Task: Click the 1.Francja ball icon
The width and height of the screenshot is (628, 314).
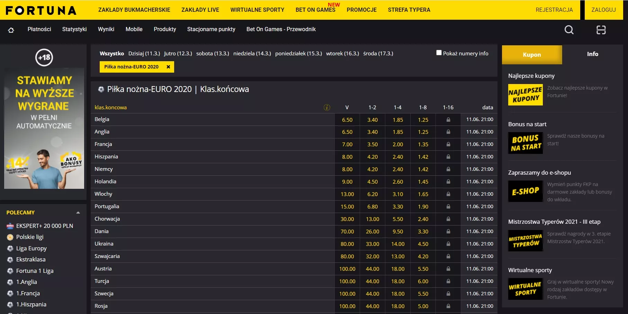Action: click(10, 293)
